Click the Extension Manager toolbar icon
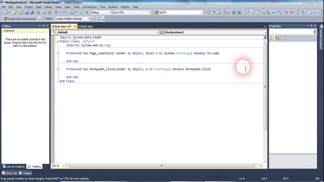 [239, 12]
